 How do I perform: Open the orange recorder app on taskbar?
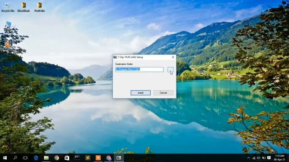[x=98, y=158]
